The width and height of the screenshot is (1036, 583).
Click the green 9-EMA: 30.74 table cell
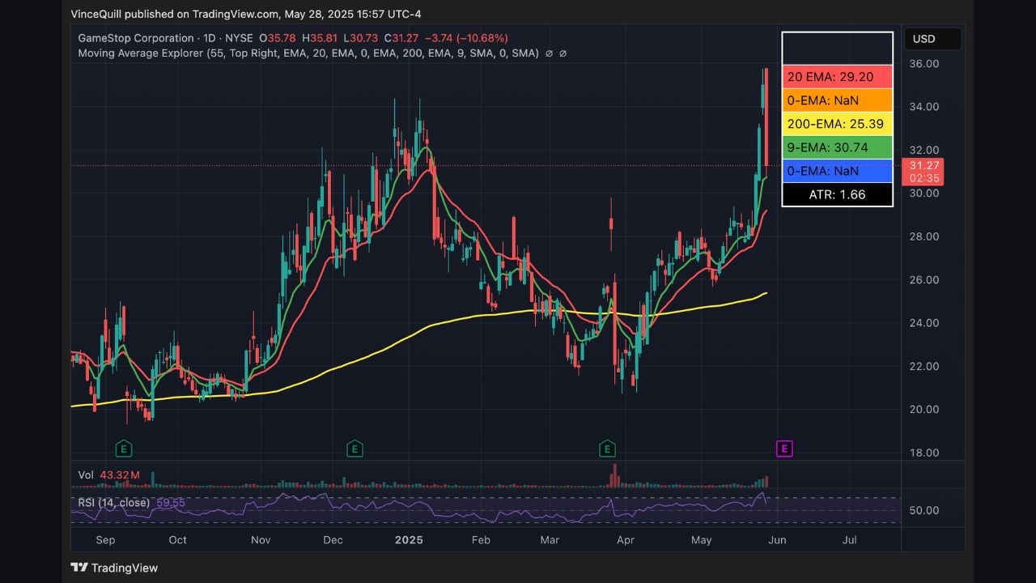(x=838, y=147)
